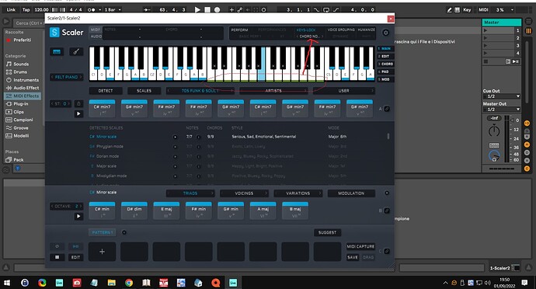Open Scaler settings gear icon
536x289 pixels.
385,33
